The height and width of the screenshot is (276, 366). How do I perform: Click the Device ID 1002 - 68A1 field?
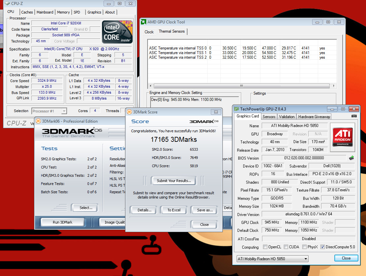click(x=273, y=166)
